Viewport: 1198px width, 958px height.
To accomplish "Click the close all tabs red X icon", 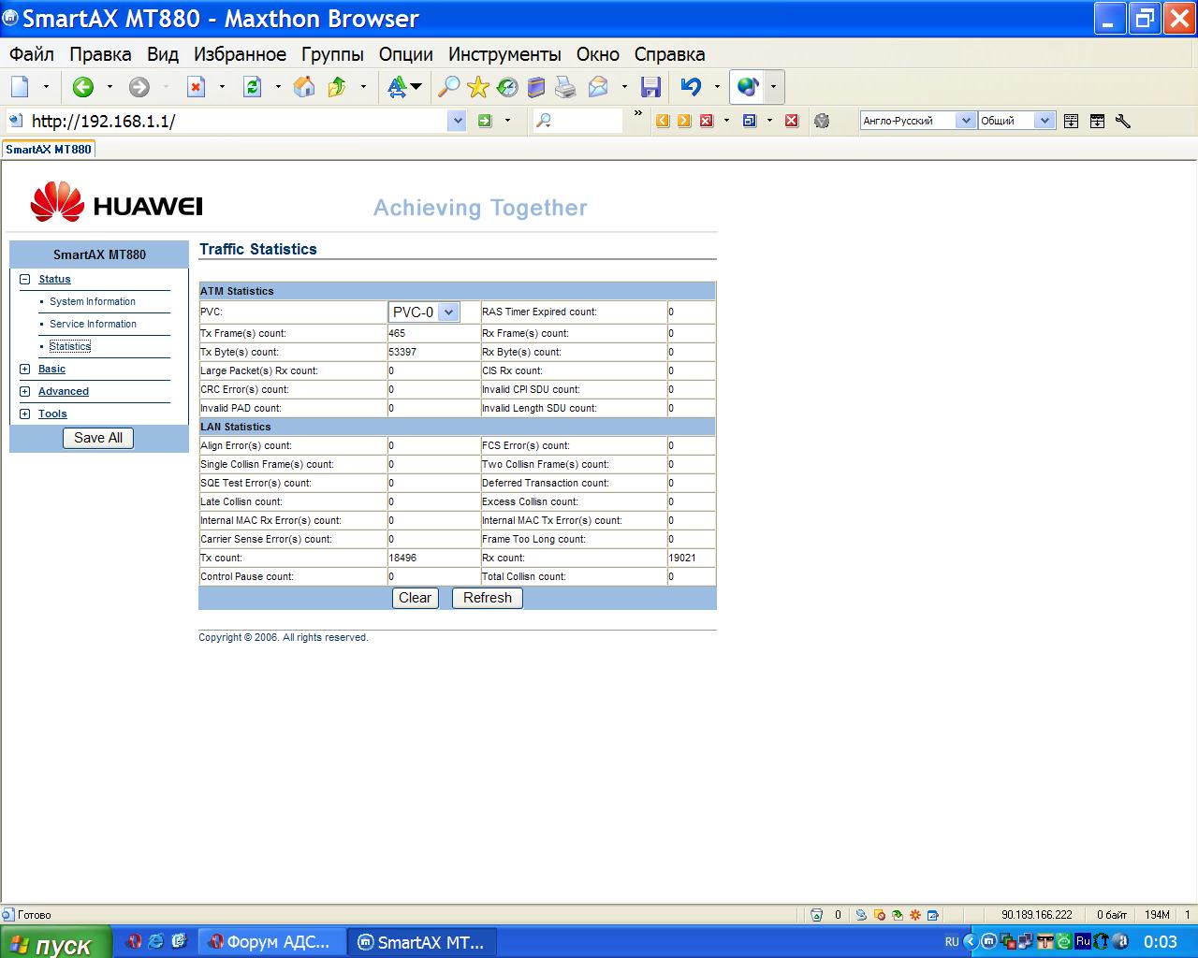I will click(792, 120).
